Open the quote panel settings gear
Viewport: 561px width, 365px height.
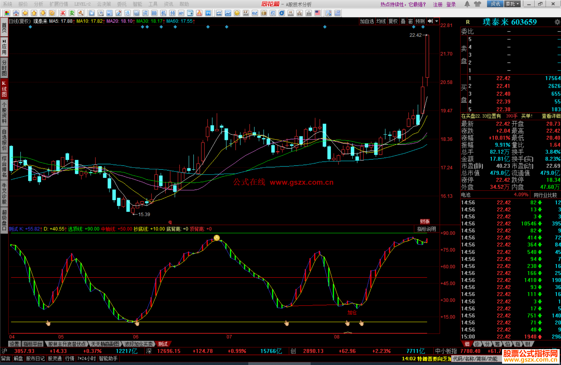(557, 22)
